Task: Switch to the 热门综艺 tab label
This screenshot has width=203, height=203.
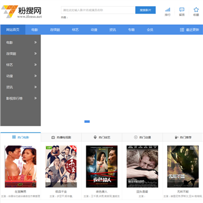Action: 104,138
